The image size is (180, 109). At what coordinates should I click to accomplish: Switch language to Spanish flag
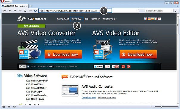[152, 19]
